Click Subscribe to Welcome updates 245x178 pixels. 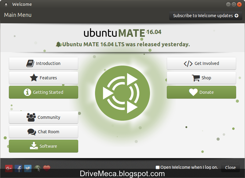[x=206, y=16]
